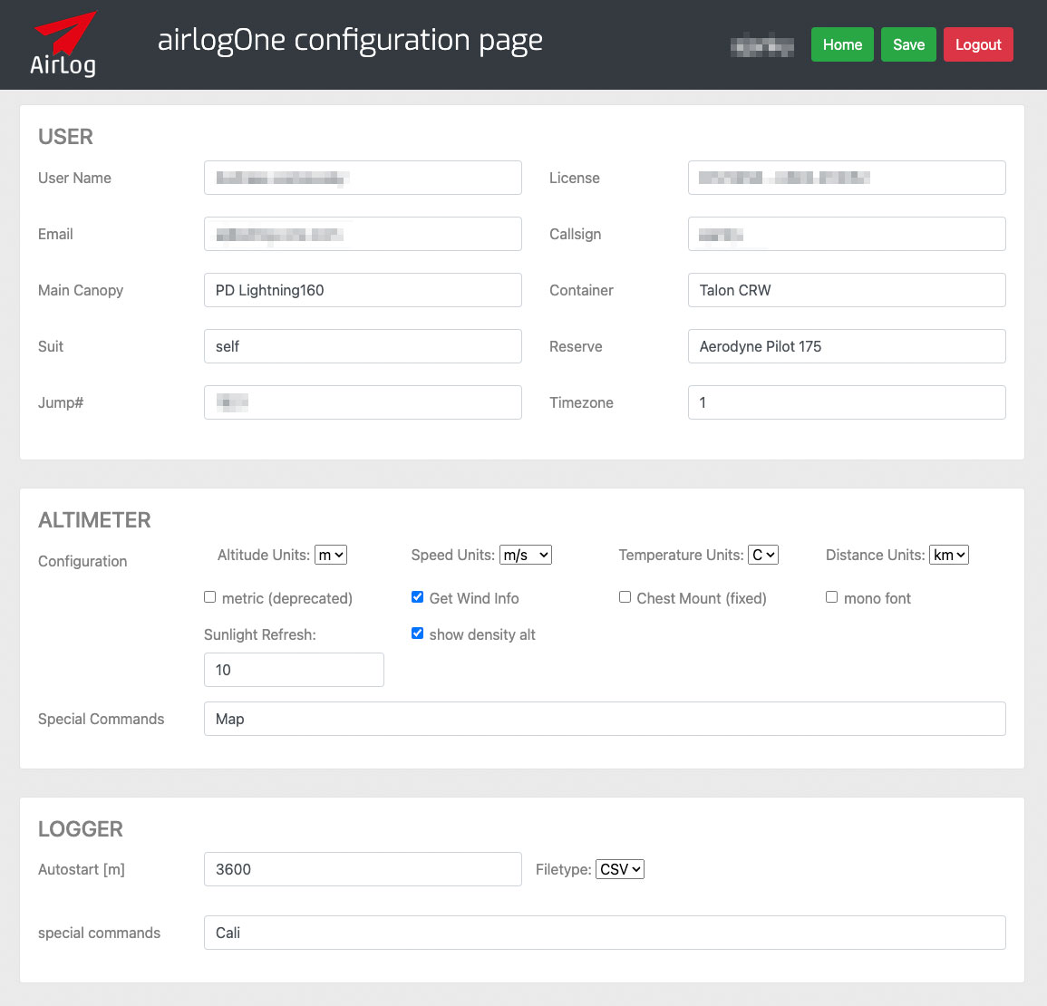Enable the metric (deprecated) checkbox
The width and height of the screenshot is (1047, 1006).
[210, 597]
